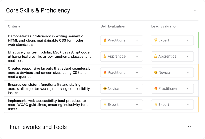
Task: Open Lead Evaluation dropdown for ES6+ JavaScript row
Action: [172, 56]
